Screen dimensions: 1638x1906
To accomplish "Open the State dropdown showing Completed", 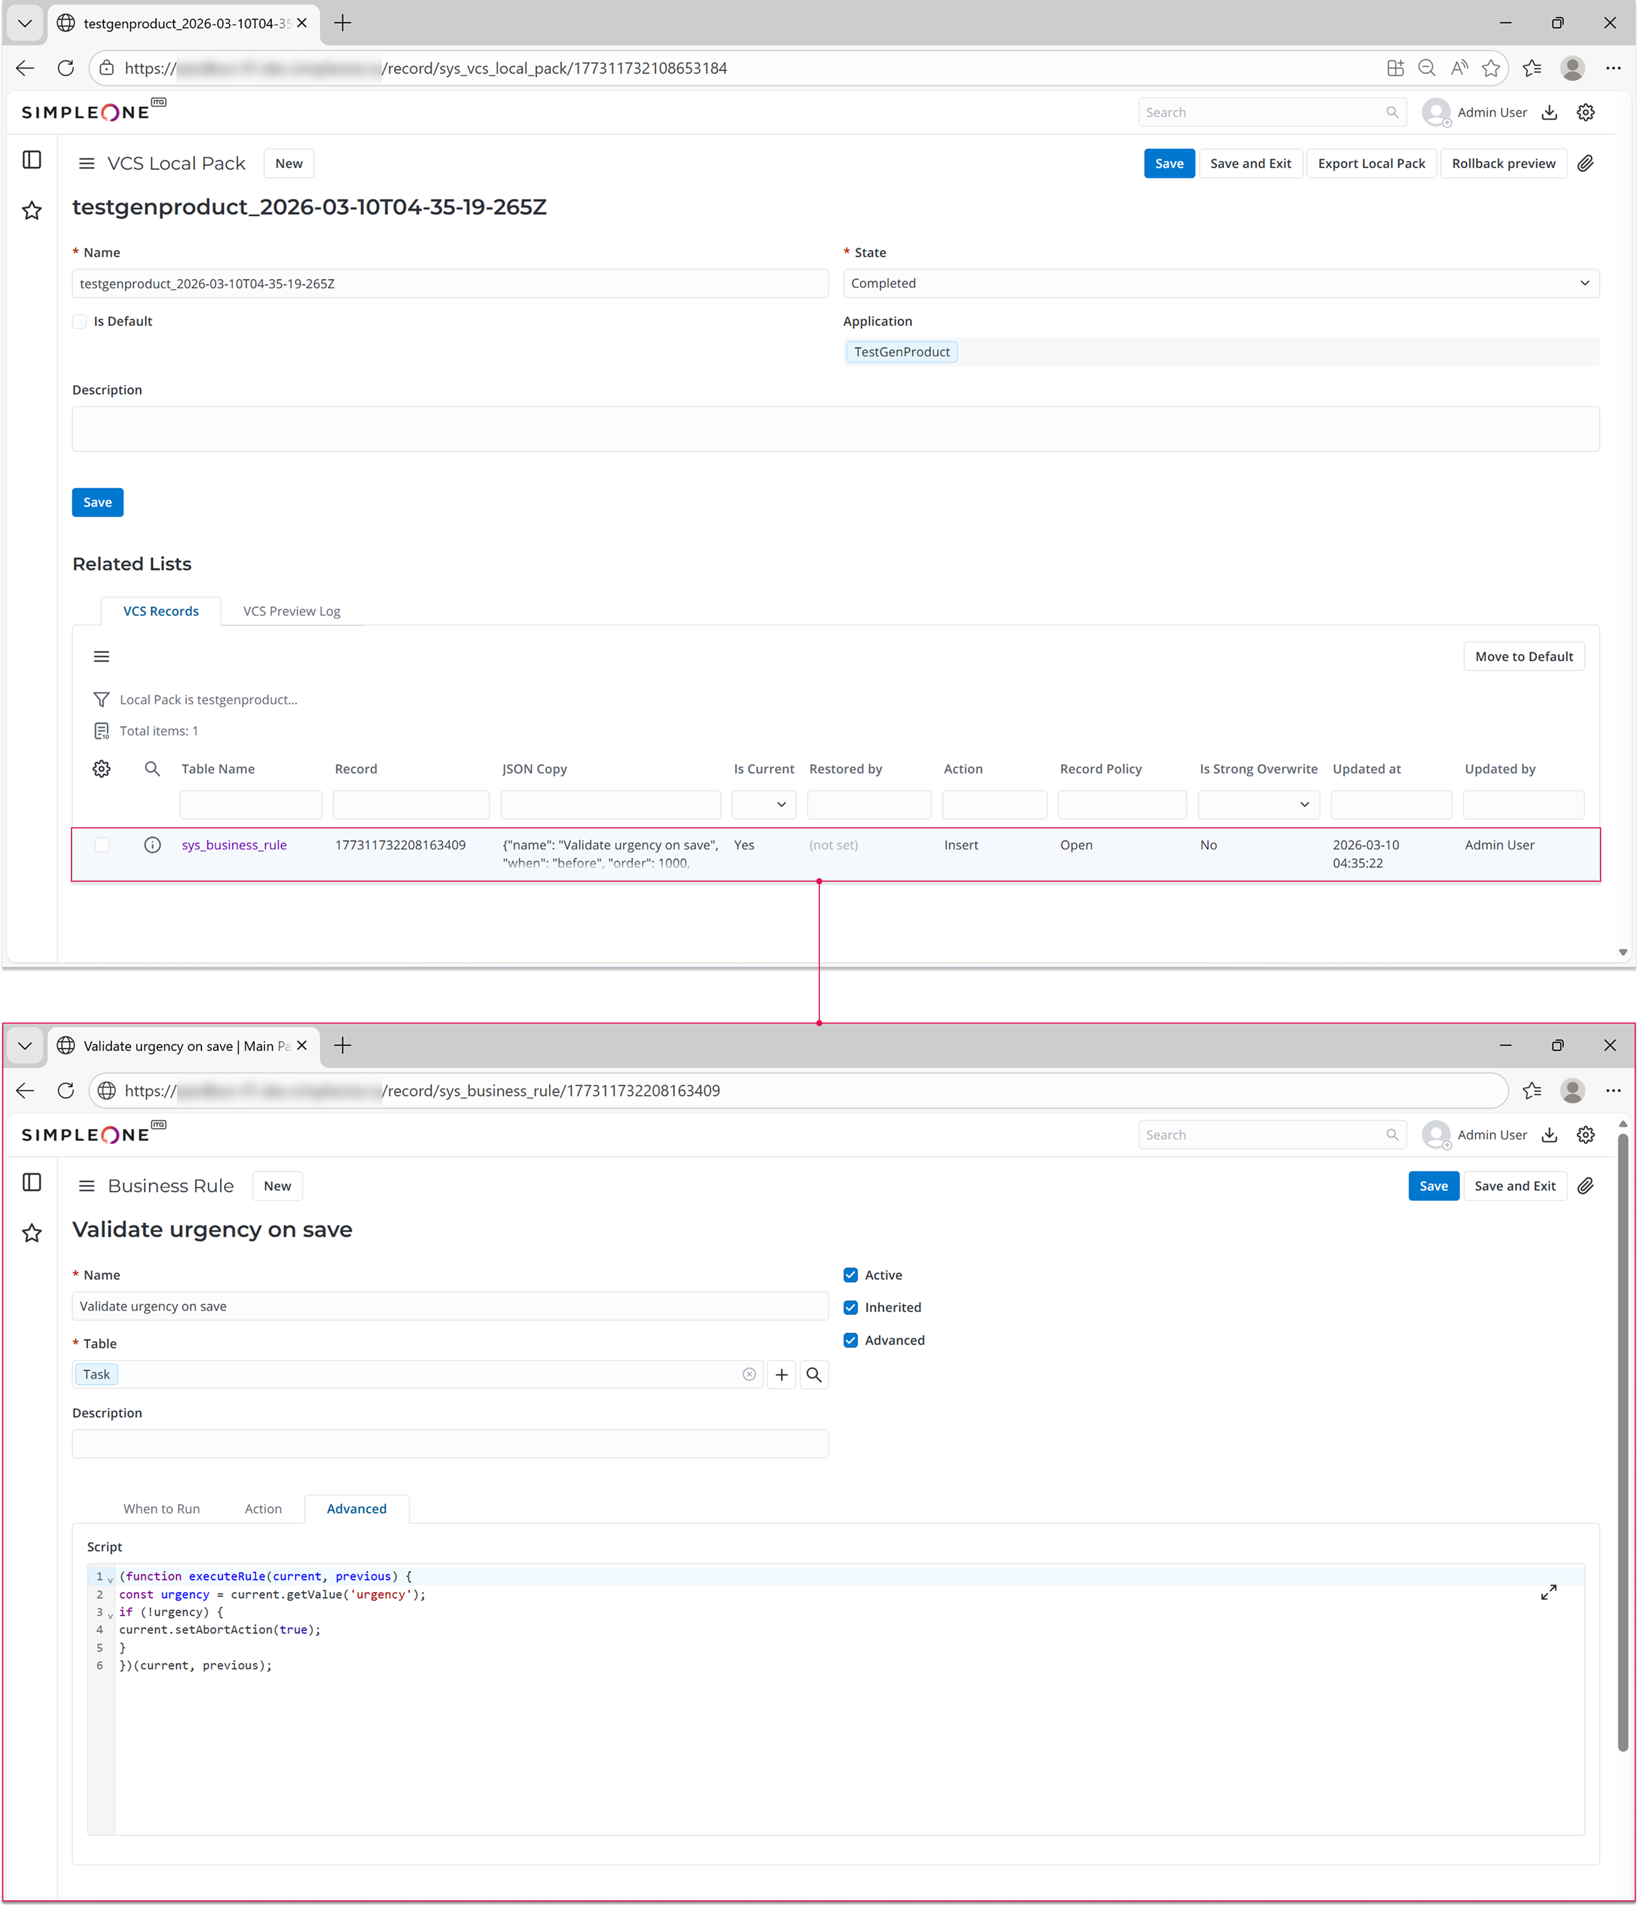I will (x=1220, y=283).
